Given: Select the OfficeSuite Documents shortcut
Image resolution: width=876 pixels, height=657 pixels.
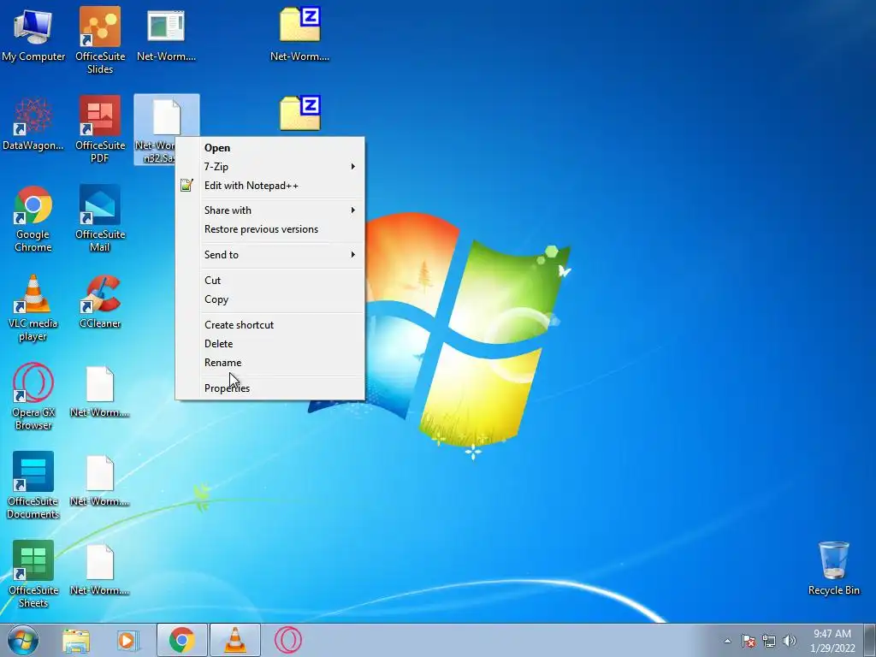Looking at the screenshot, I should pos(33,486).
